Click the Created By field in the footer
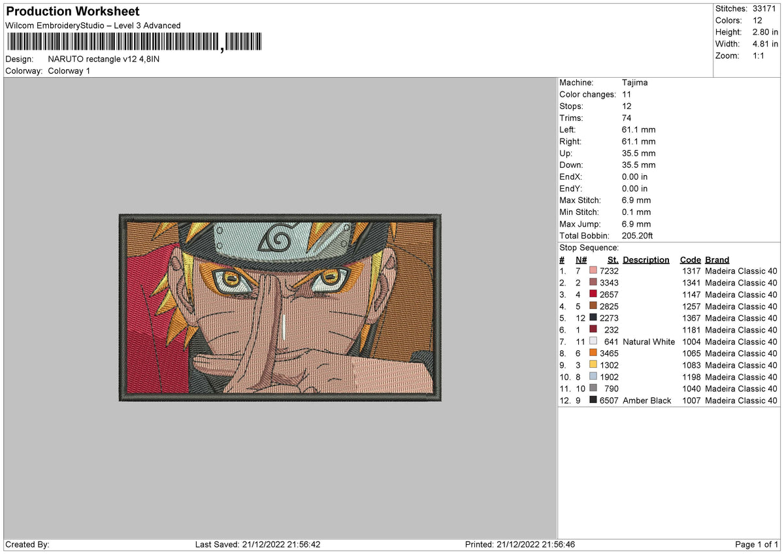Image resolution: width=784 pixels, height=554 pixels. 26,544
